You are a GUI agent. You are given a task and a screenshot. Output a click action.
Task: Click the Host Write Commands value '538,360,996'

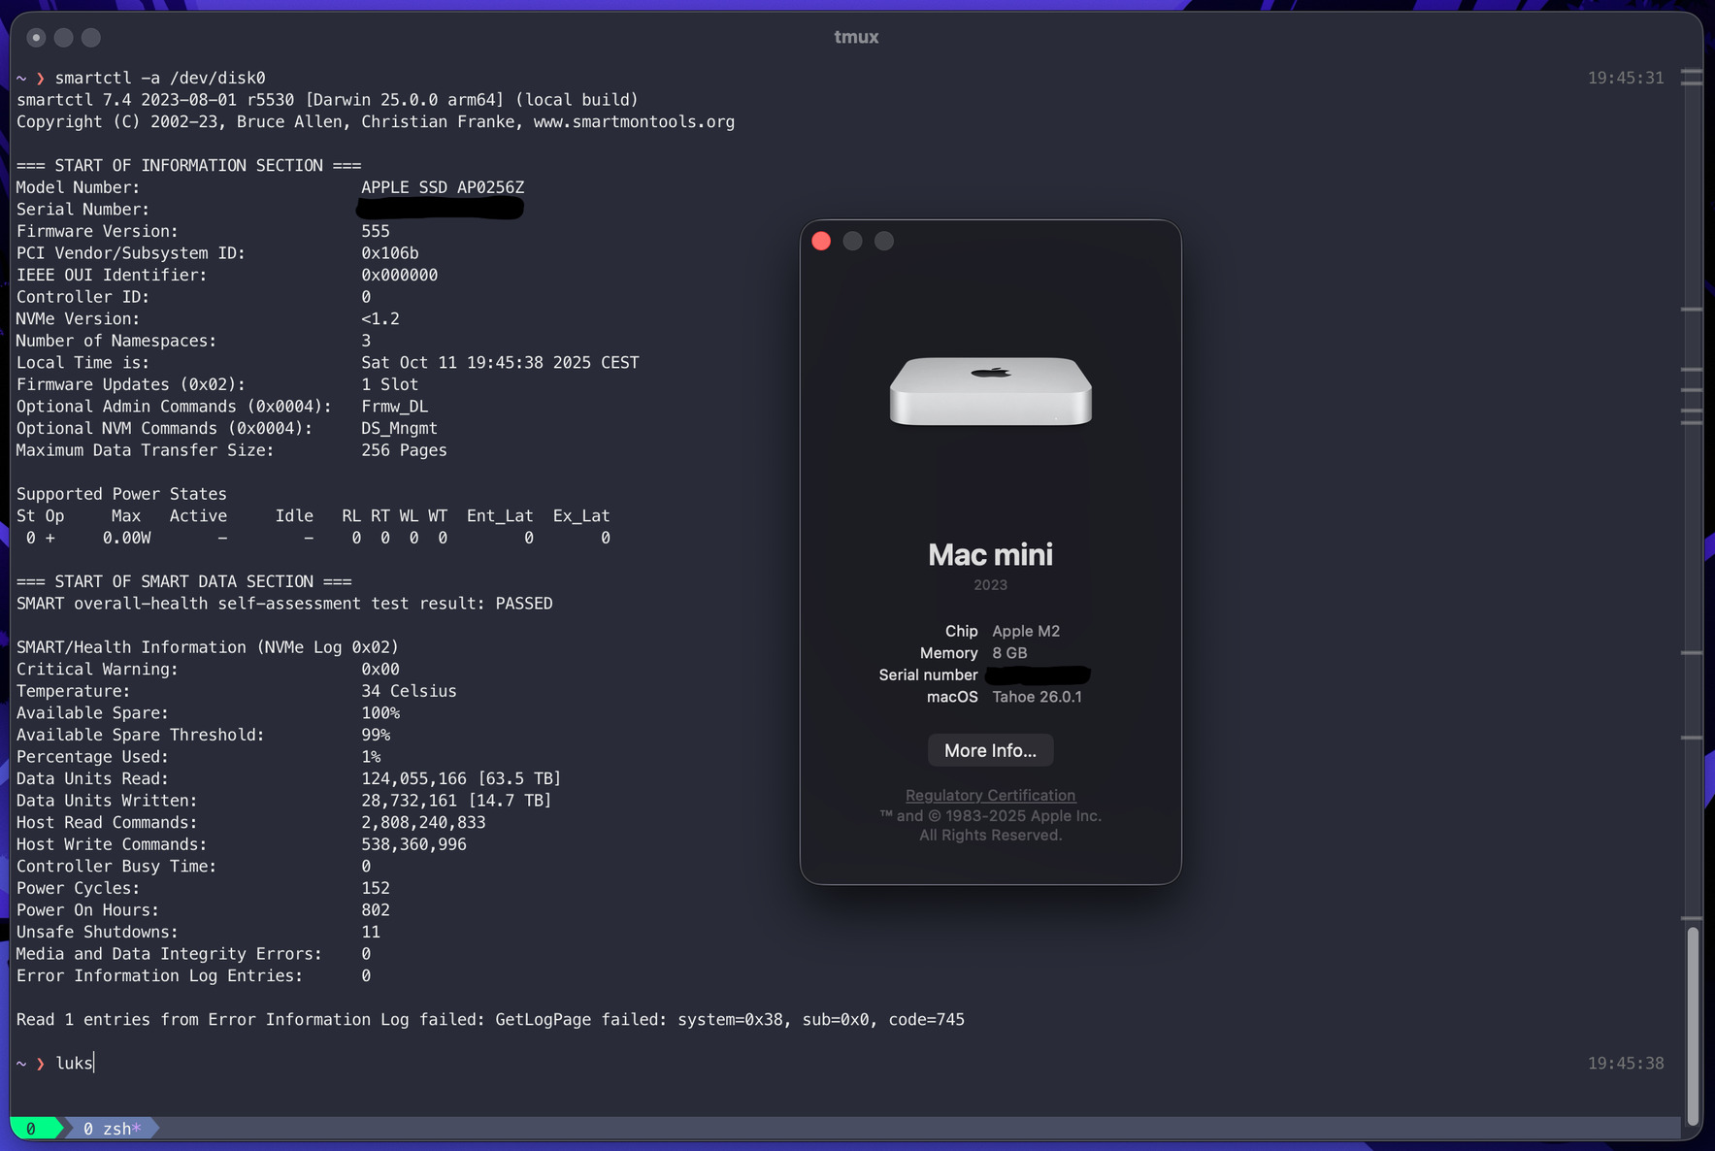(413, 845)
